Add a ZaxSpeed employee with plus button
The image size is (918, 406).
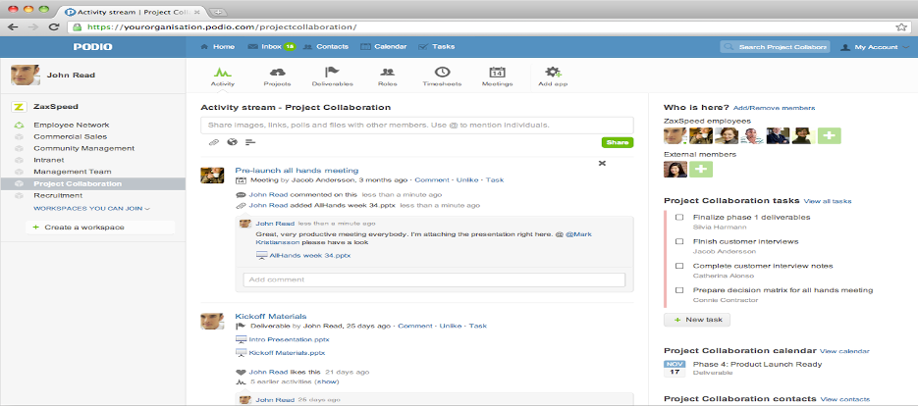pos(829,135)
